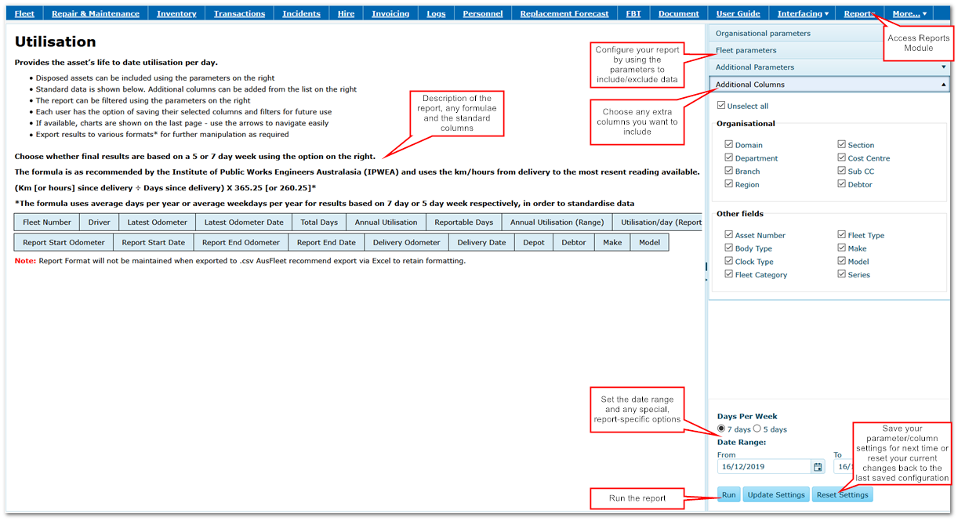Open Replacement Forecast in the top menu
Viewport: 958px width, 521px height.
(564, 13)
